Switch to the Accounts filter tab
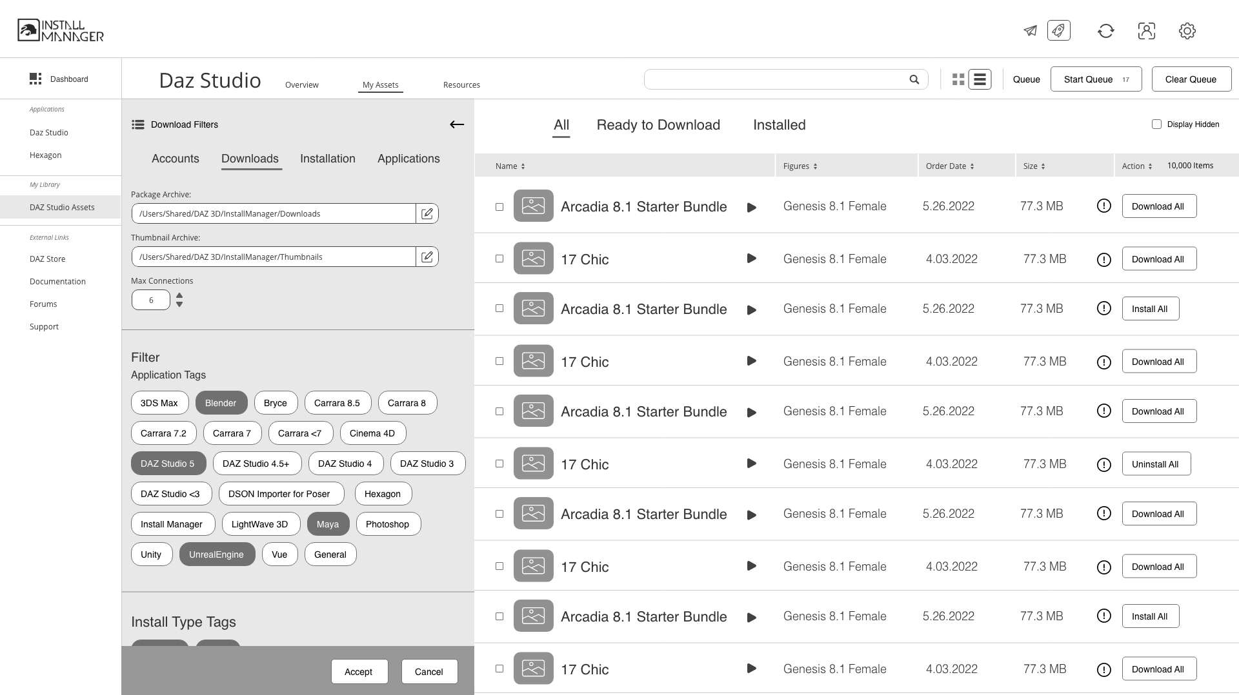The image size is (1239, 695). [x=176, y=159]
